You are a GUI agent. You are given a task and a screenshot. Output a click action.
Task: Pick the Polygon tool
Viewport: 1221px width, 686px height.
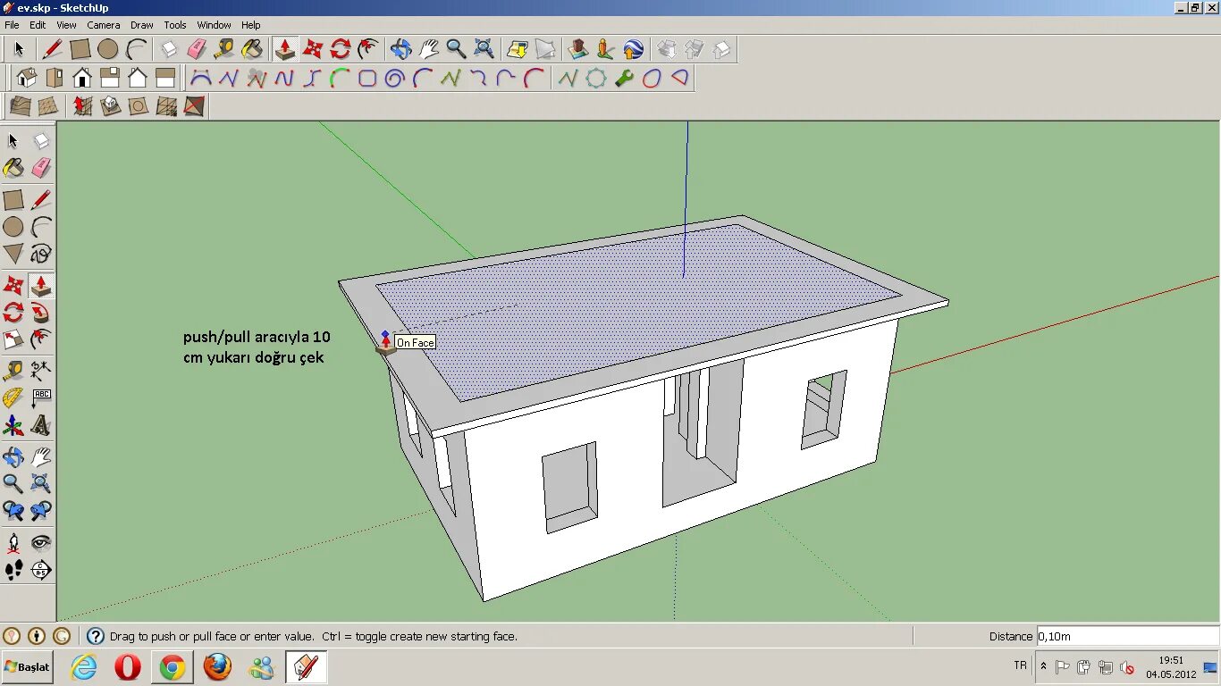(x=13, y=254)
